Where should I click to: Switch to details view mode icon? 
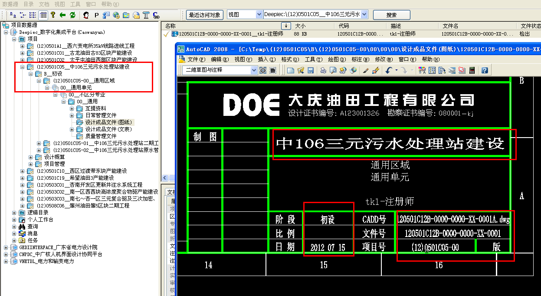coord(43,15)
